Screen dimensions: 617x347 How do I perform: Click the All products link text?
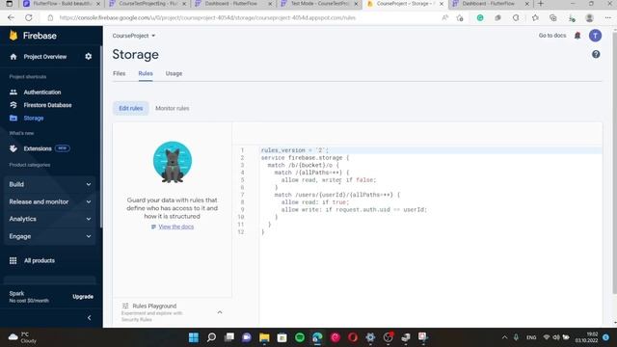pos(40,260)
